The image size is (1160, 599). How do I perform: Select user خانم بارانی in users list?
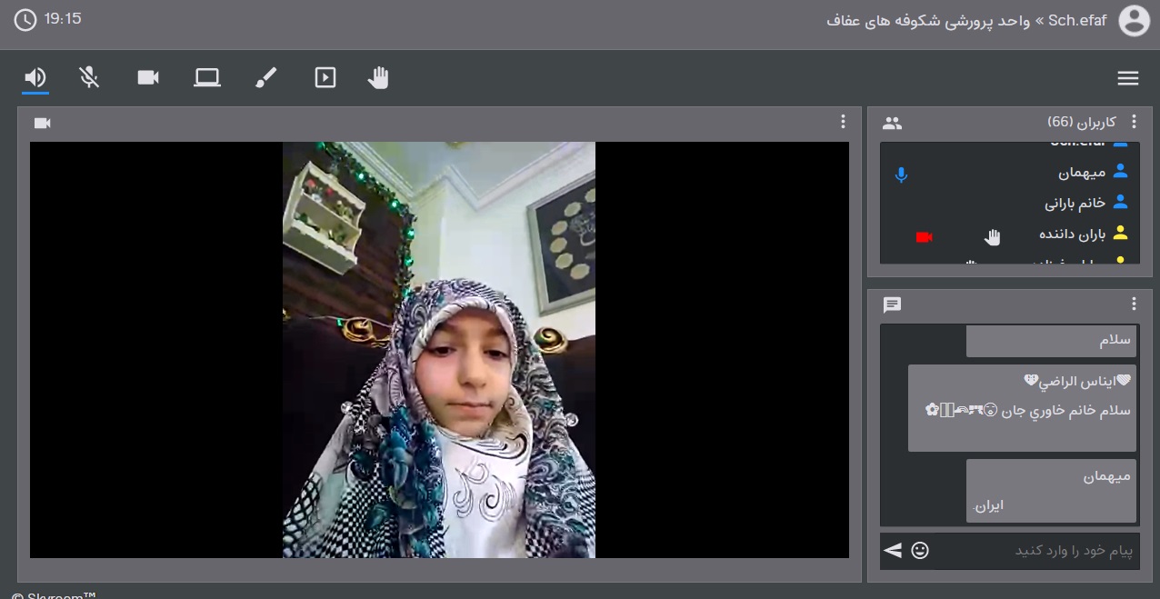tap(1075, 203)
